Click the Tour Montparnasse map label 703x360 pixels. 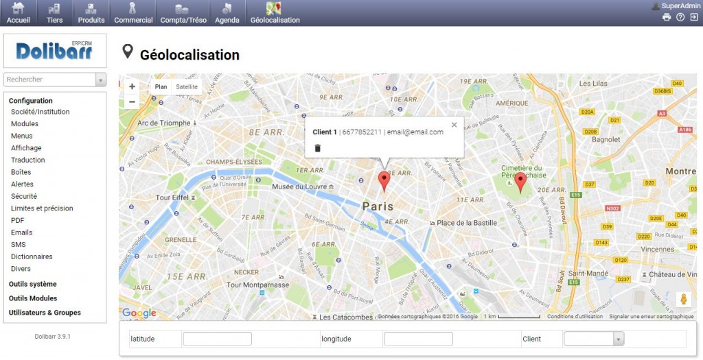coord(258,285)
